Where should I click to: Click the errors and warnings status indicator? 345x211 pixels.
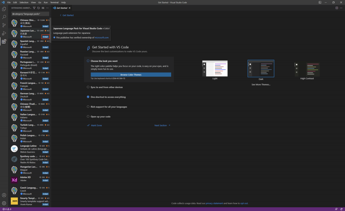[x=7, y=209]
